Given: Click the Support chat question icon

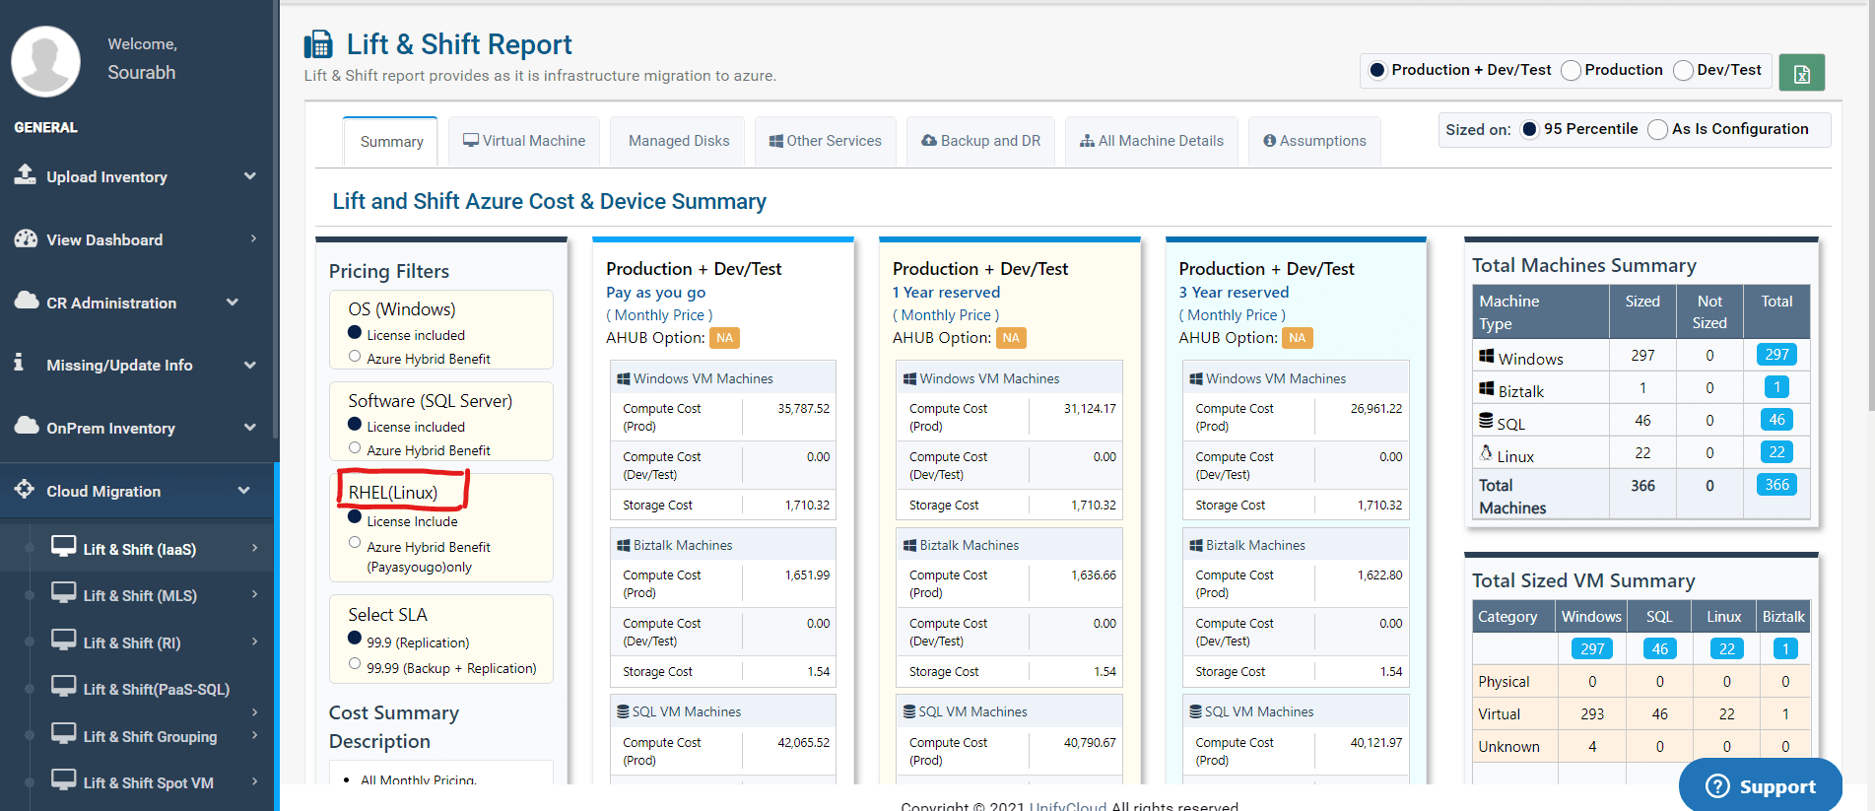Looking at the screenshot, I should click(x=1717, y=786).
